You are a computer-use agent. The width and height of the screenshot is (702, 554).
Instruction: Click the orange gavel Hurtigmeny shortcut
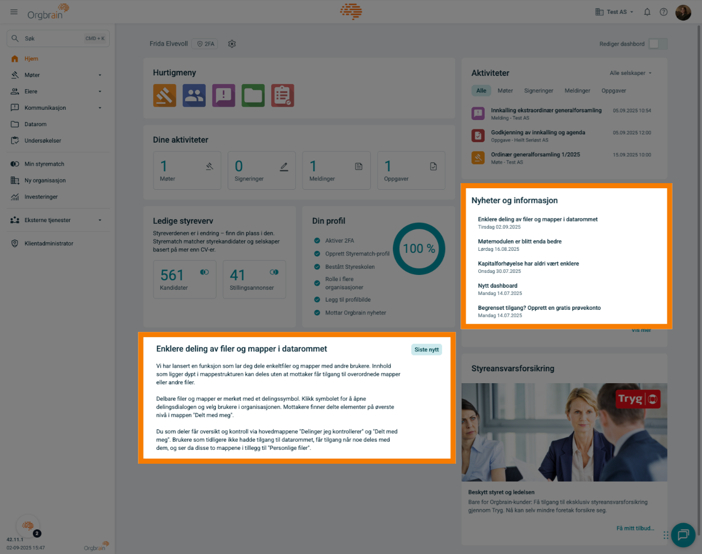(x=165, y=95)
